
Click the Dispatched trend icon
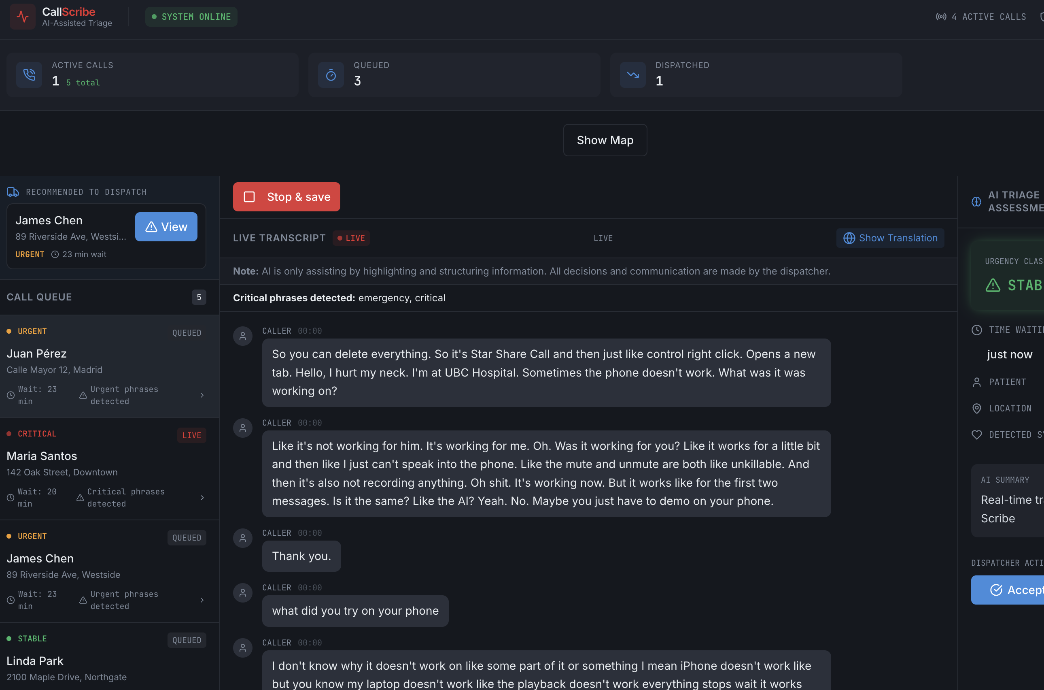pos(632,75)
